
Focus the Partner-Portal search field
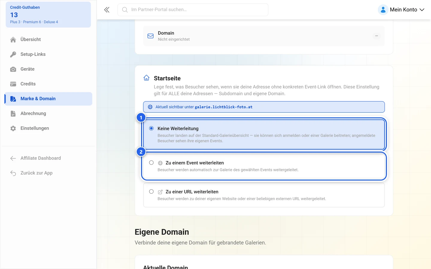tap(193, 10)
